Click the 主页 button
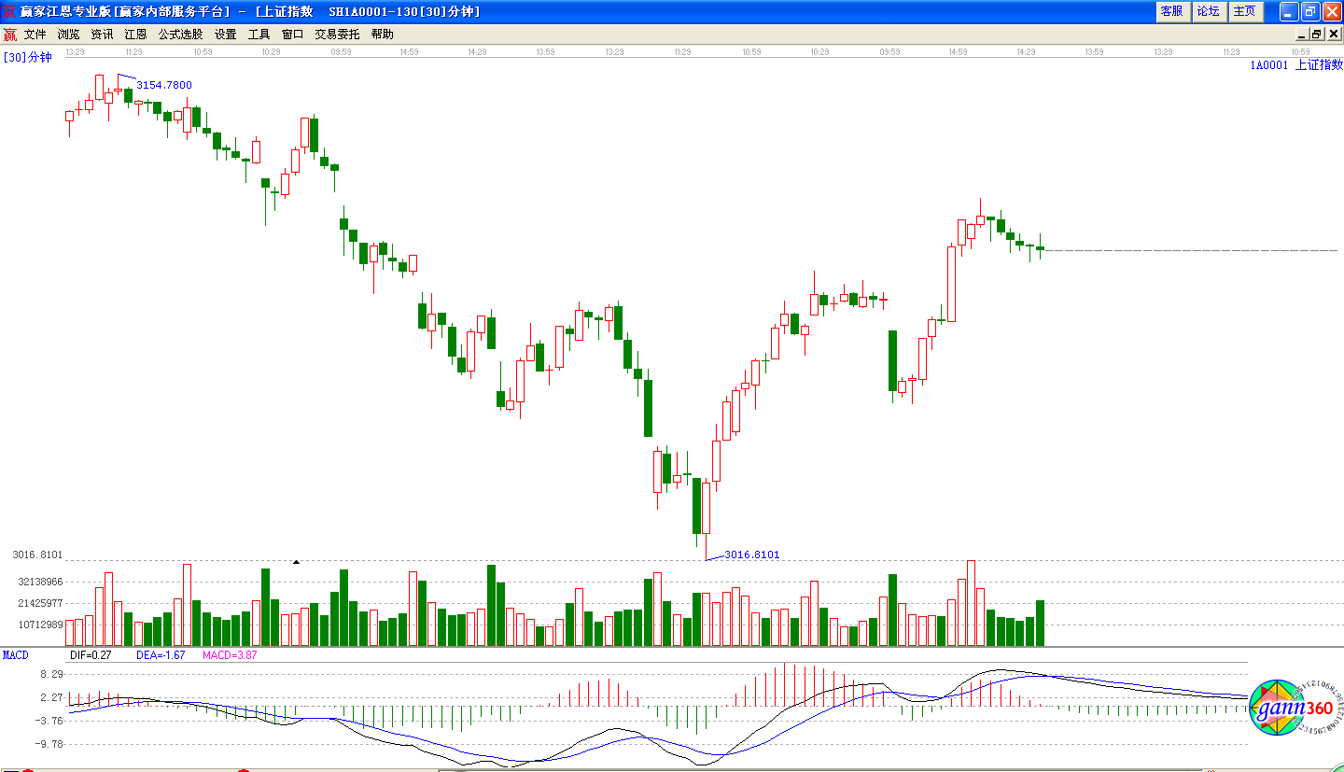This screenshot has height=772, width=1344. (1244, 11)
